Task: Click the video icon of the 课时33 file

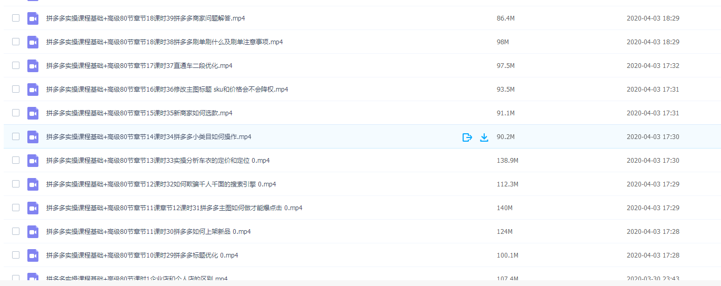Action: [33, 161]
